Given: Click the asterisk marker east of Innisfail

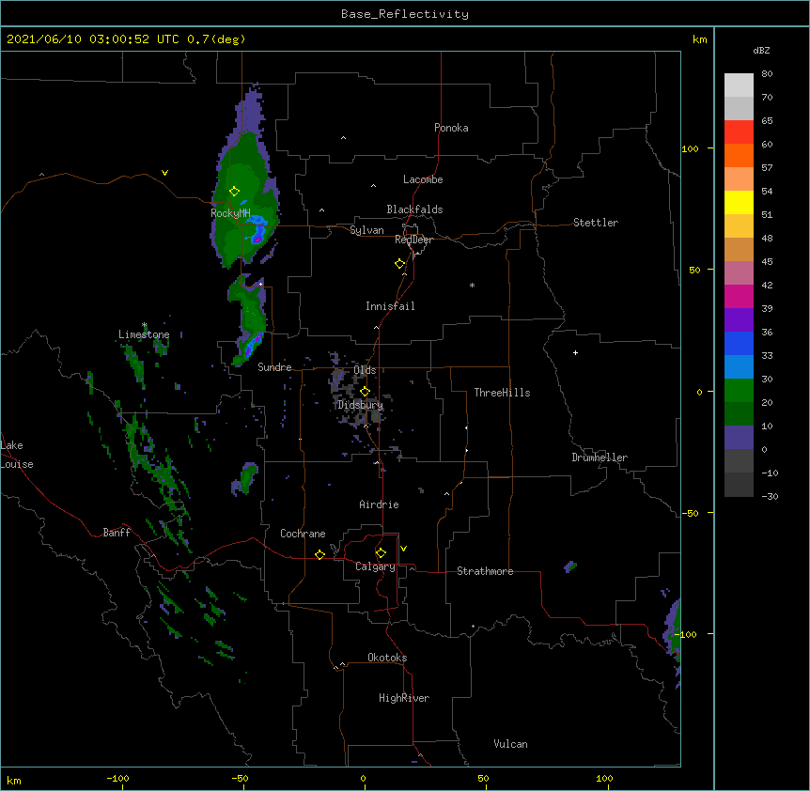Looking at the screenshot, I should point(472,285).
